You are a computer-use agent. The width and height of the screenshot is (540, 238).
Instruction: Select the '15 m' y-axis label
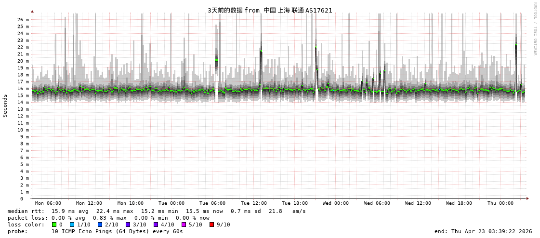coord(23,95)
